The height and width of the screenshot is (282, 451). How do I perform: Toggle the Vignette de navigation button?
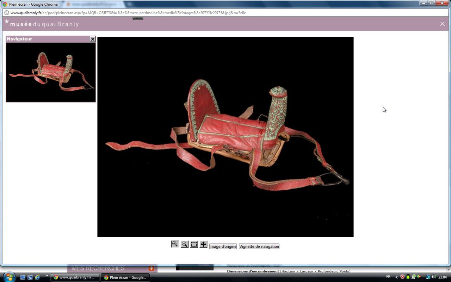click(259, 246)
